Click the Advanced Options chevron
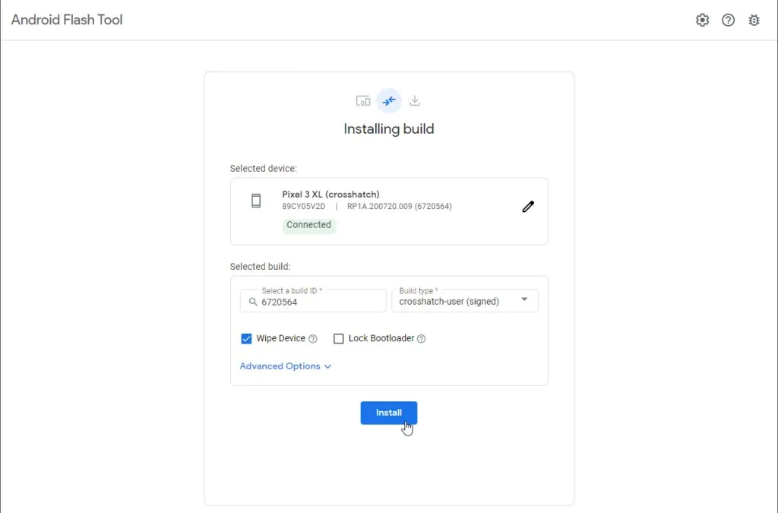 [x=327, y=366]
